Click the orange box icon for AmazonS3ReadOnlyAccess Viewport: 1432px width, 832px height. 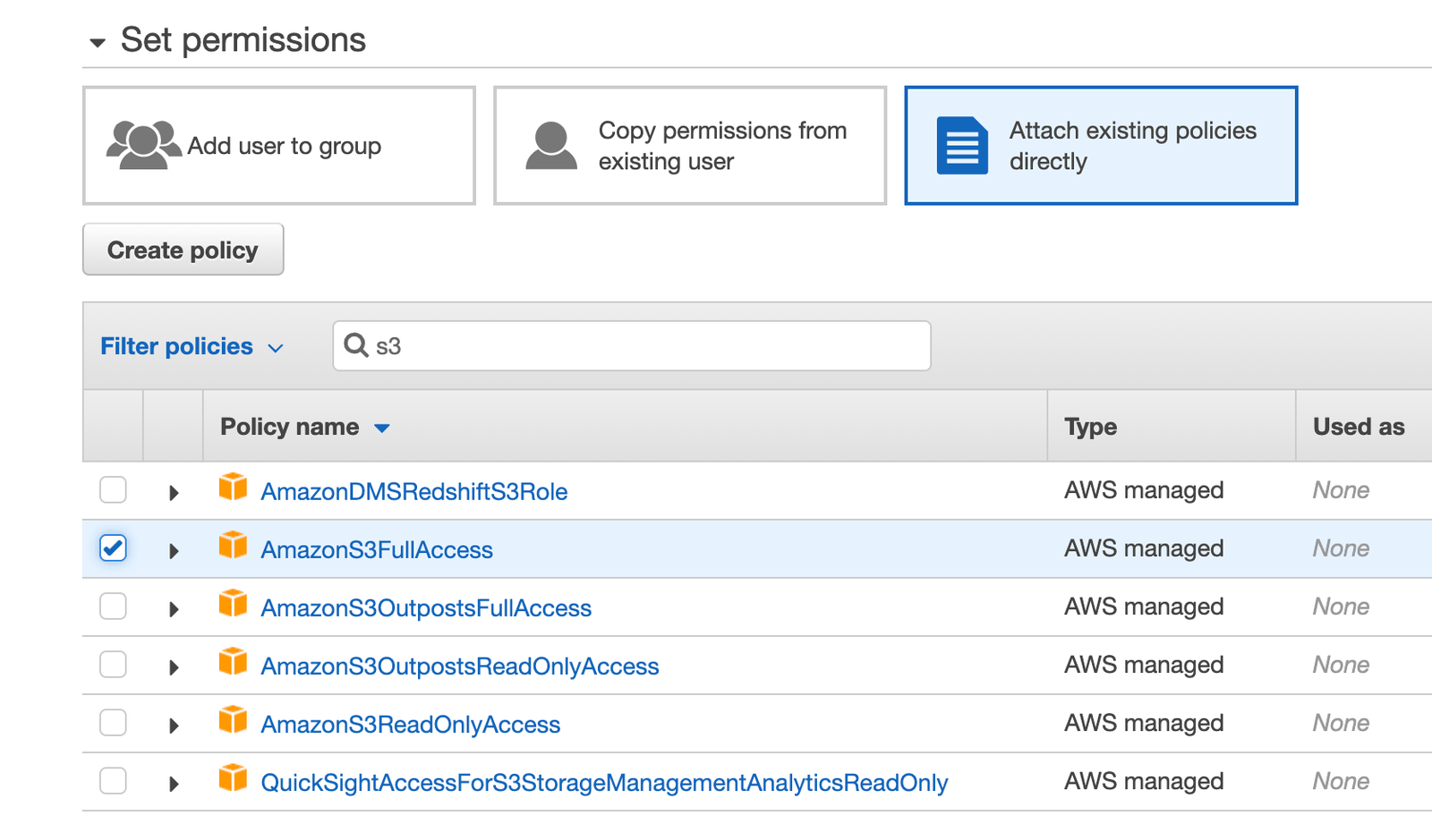coord(234,720)
